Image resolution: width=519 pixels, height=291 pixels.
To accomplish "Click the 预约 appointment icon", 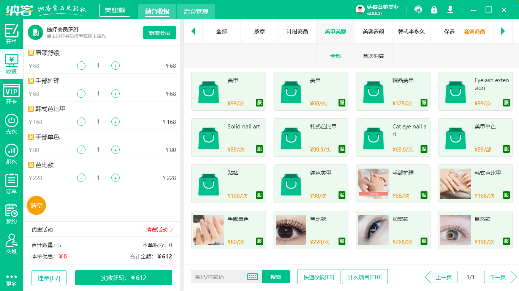I will (11, 211).
